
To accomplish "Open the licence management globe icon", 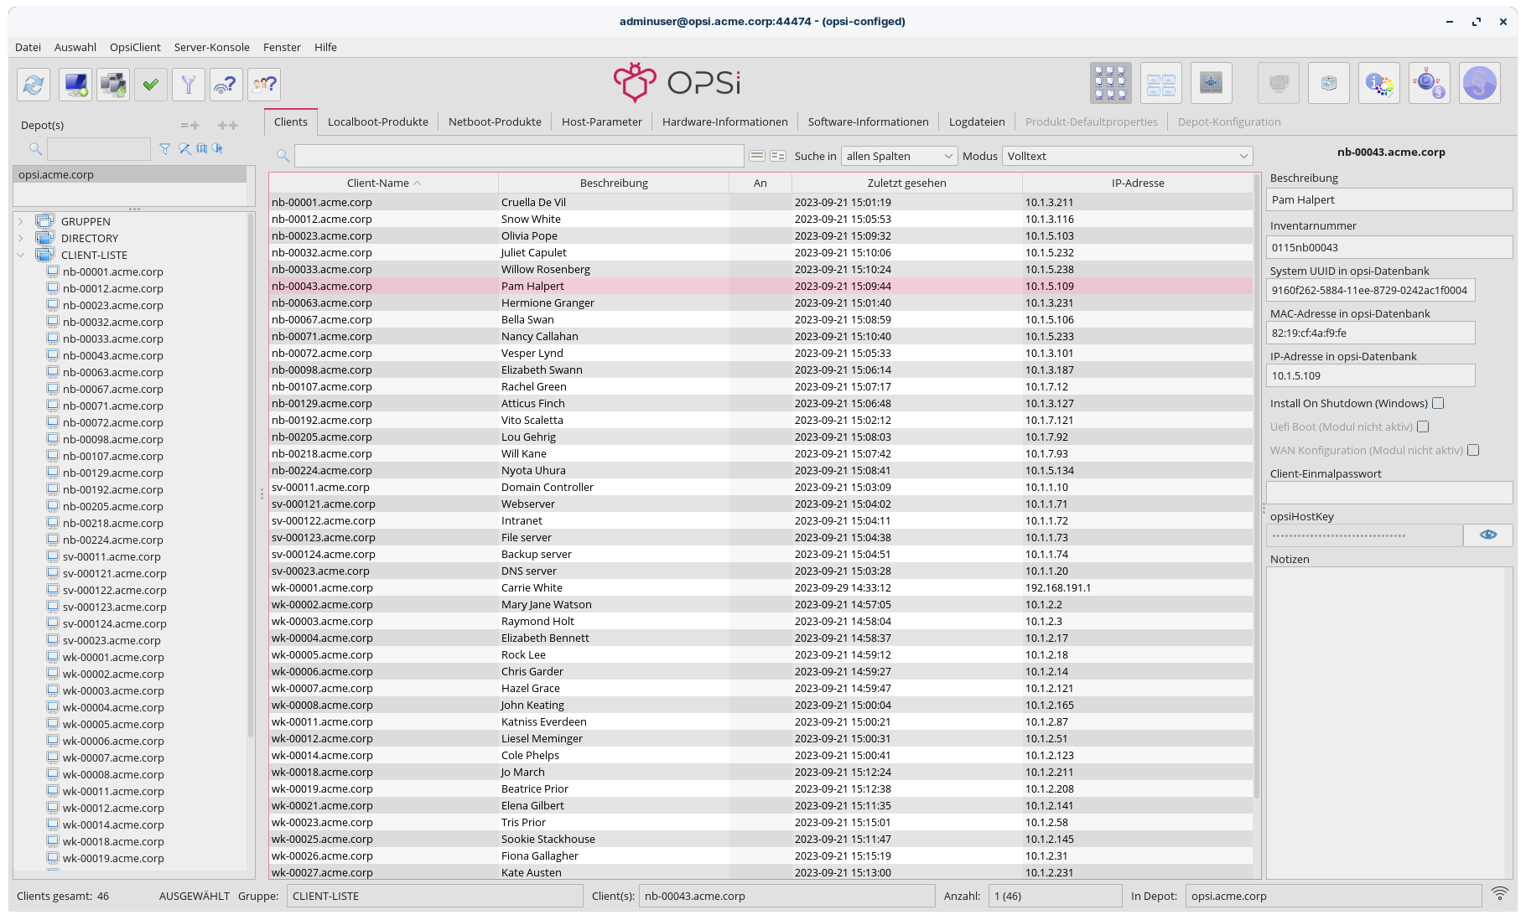I will [1430, 83].
